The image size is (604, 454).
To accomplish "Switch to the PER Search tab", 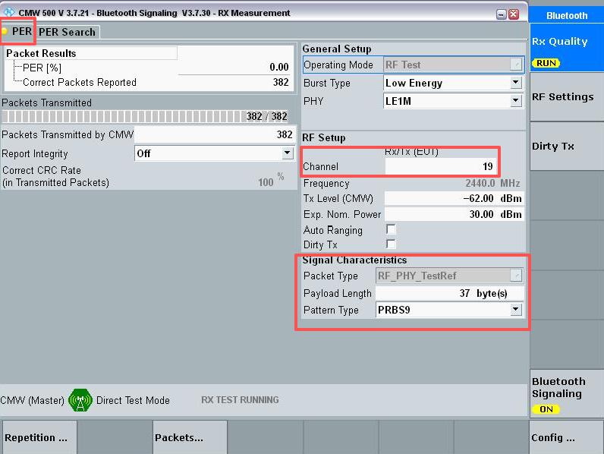I will [x=68, y=32].
